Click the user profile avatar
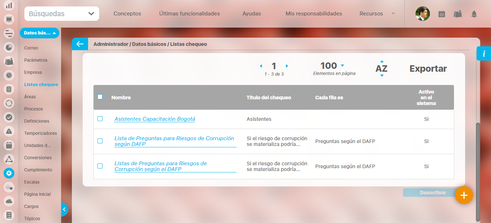 [x=422, y=14]
